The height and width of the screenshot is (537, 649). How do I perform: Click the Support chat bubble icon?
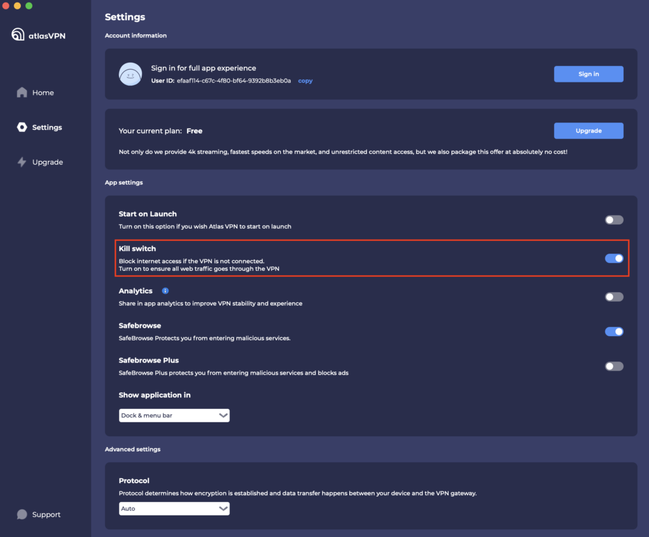[22, 515]
